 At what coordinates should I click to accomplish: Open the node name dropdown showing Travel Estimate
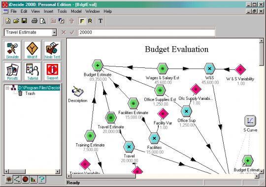(x=54, y=32)
